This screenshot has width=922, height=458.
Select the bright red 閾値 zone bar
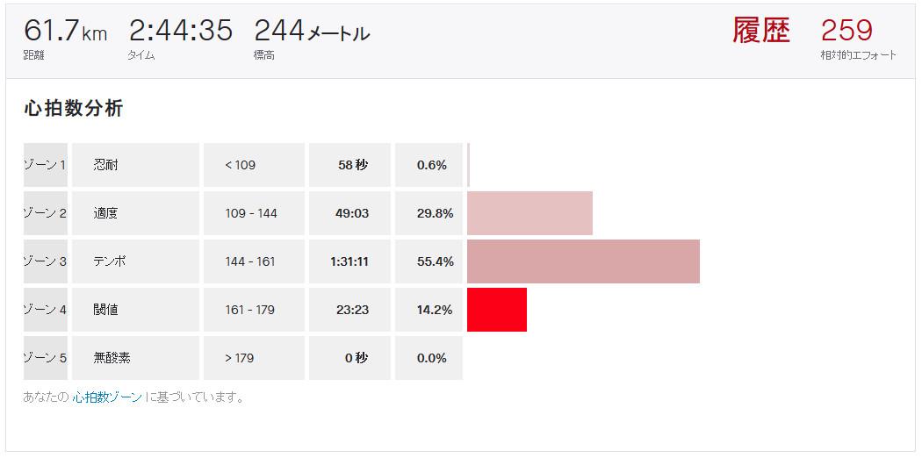pyautogui.click(x=497, y=310)
